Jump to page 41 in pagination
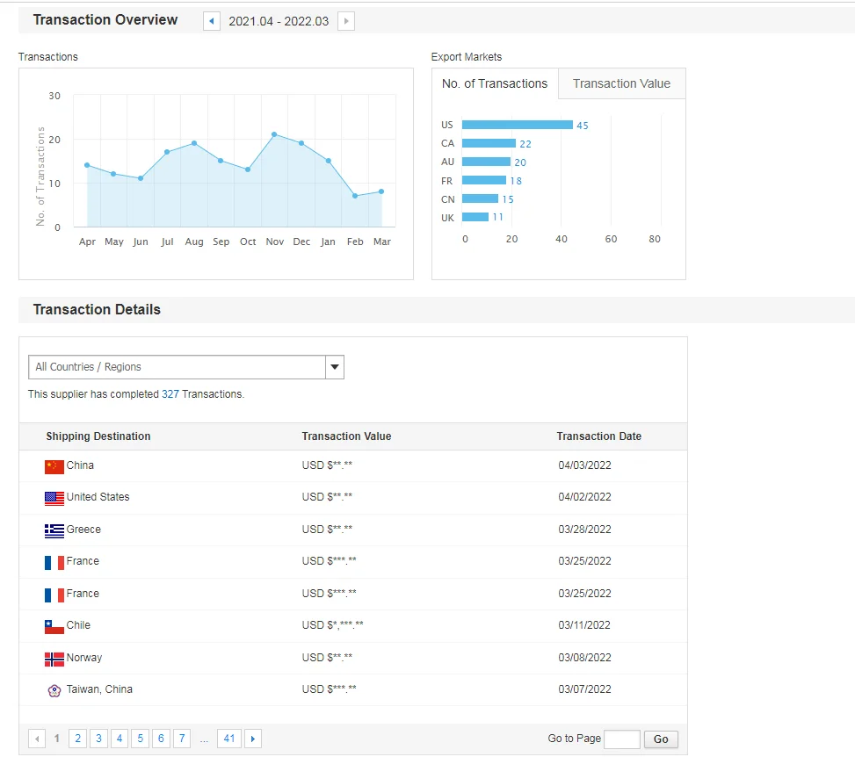Viewport: 855px width, 757px height. click(x=229, y=739)
